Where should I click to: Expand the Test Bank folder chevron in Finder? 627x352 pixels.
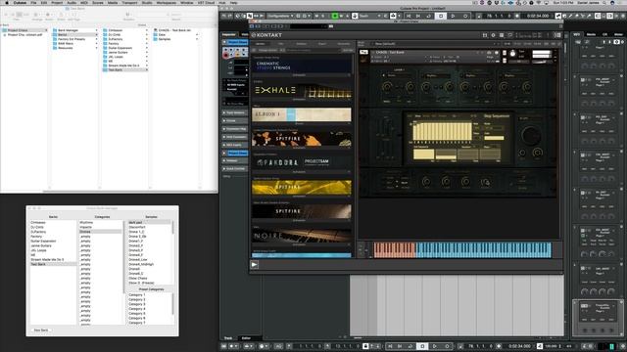tap(146, 69)
